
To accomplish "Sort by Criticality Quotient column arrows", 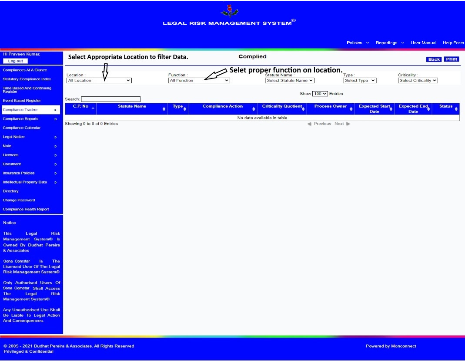I will (x=303, y=109).
